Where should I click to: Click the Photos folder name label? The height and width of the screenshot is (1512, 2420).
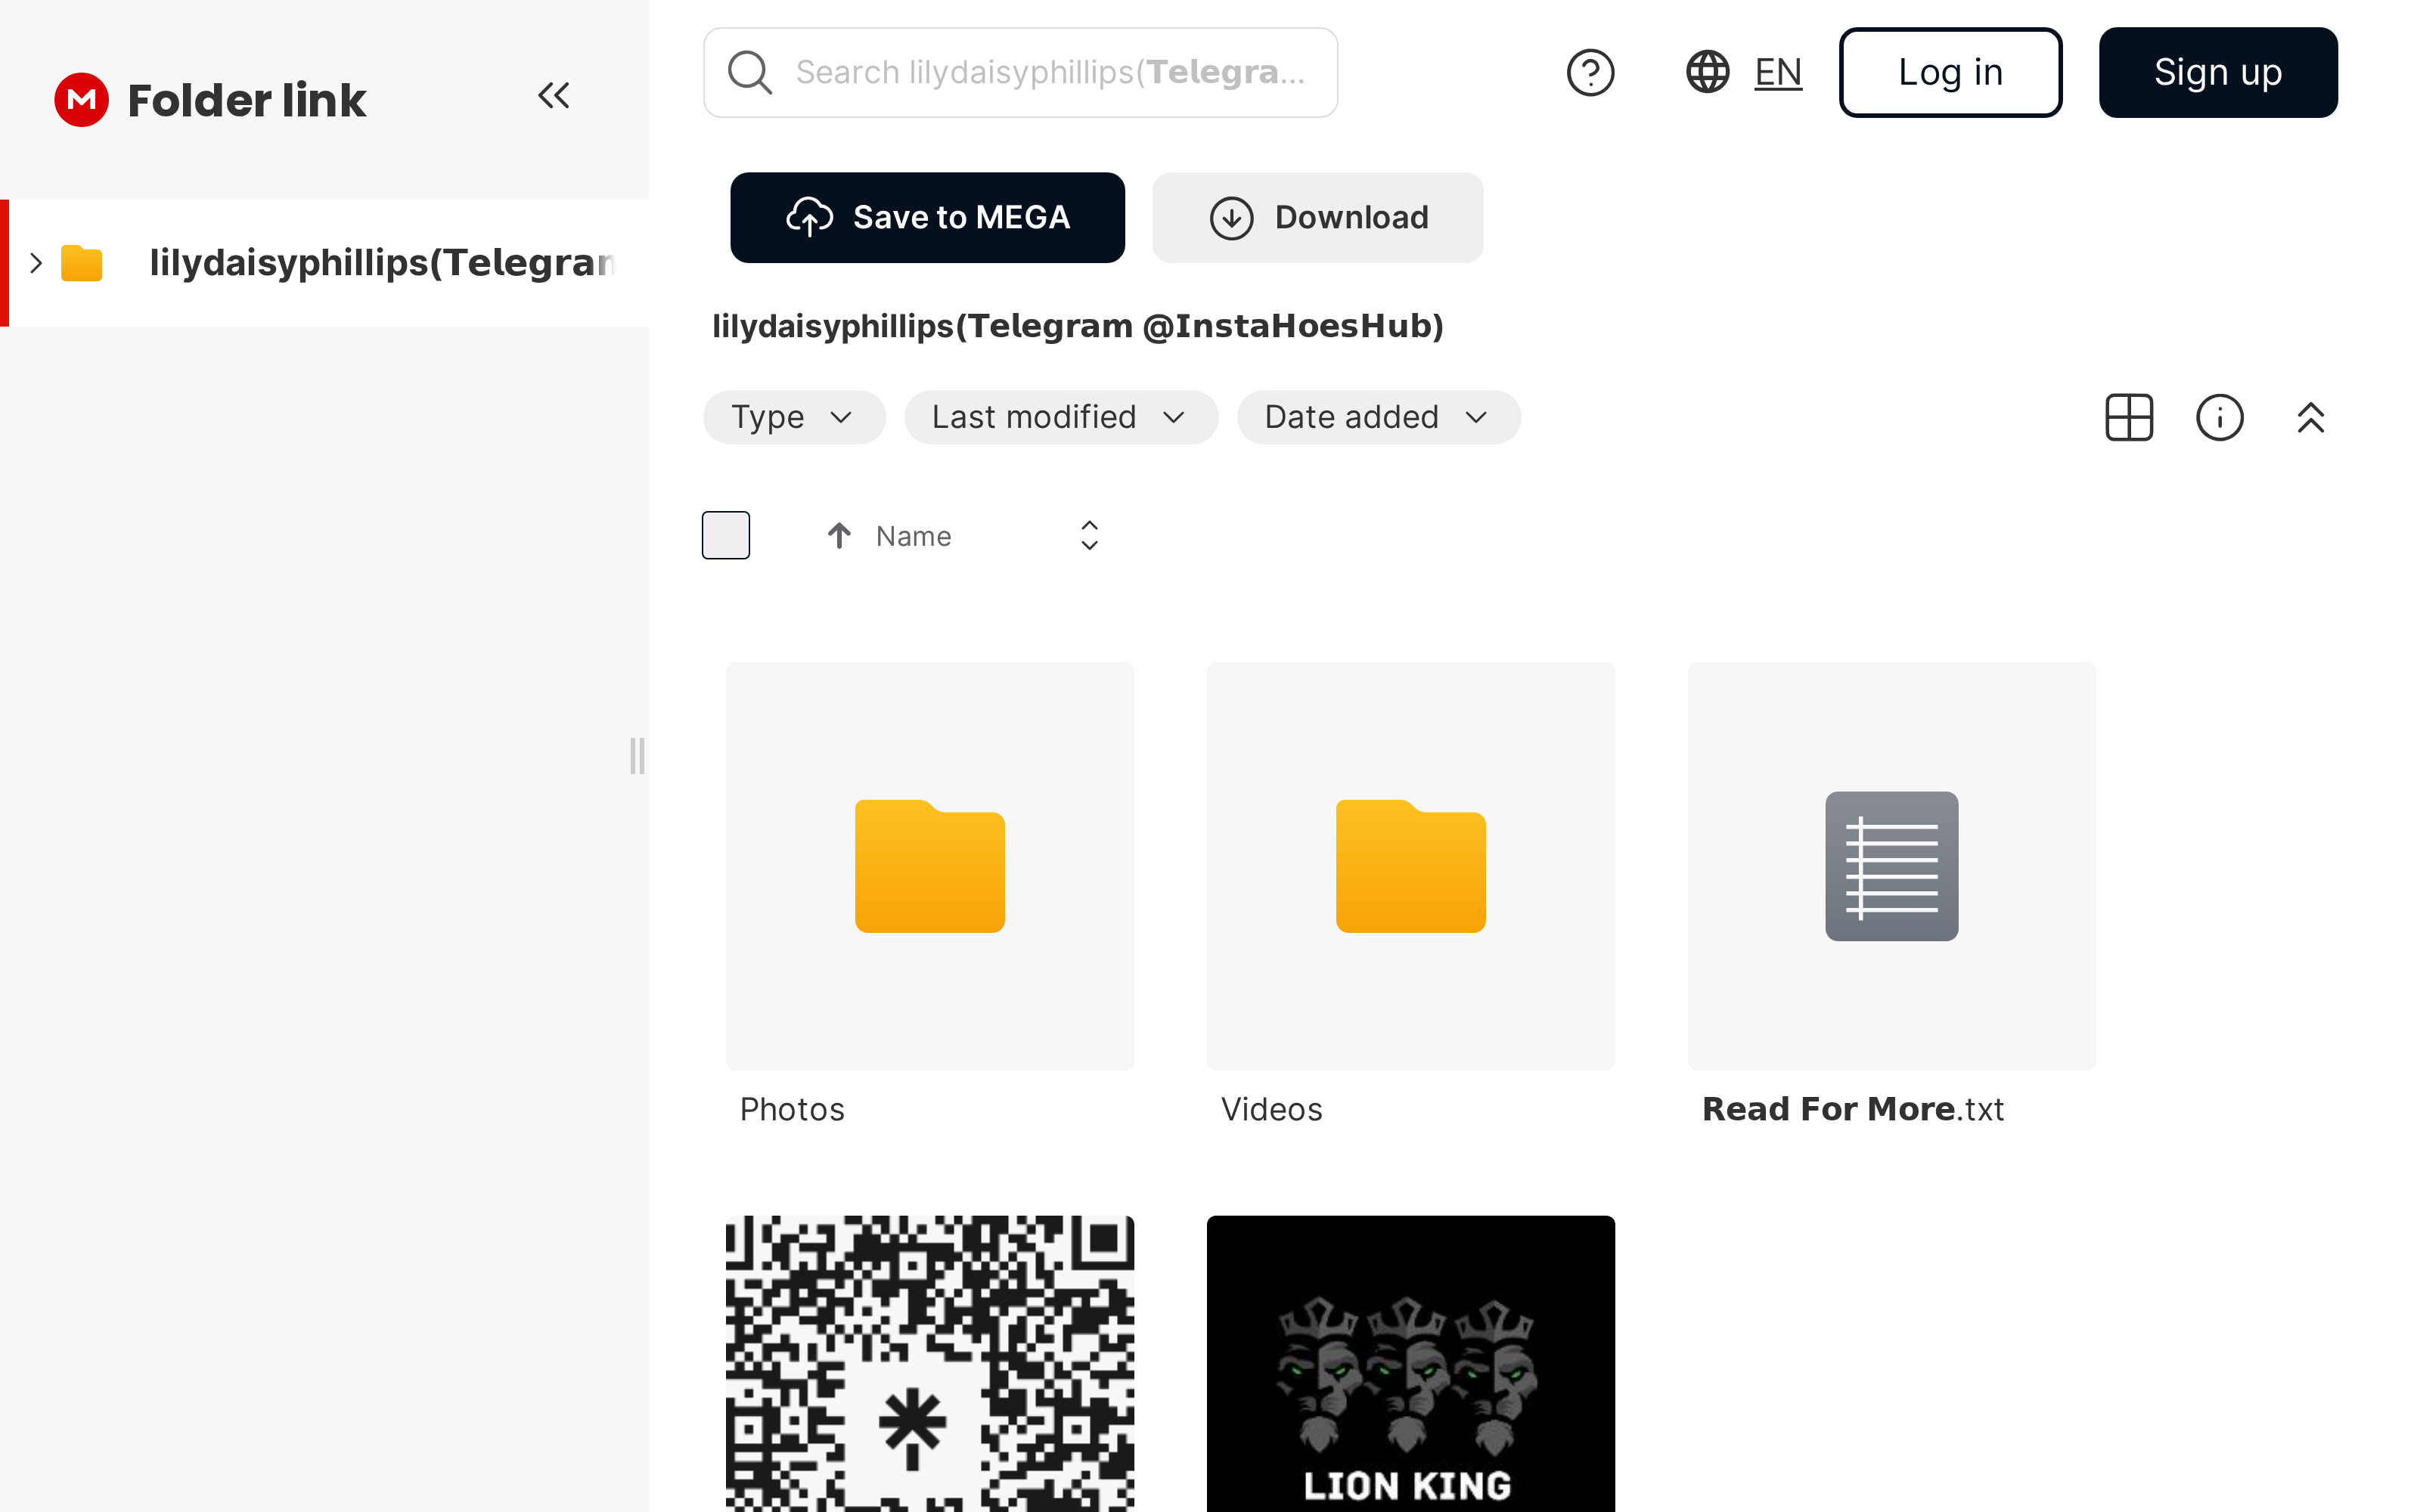792,1109
